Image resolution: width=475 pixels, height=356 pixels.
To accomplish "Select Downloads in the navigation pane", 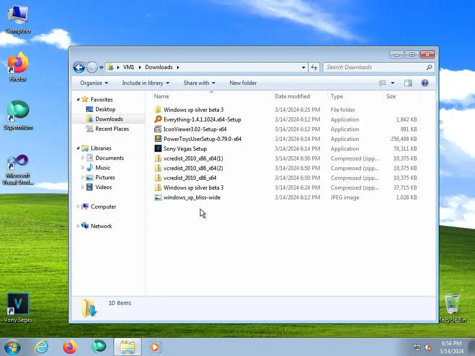I will (x=109, y=119).
